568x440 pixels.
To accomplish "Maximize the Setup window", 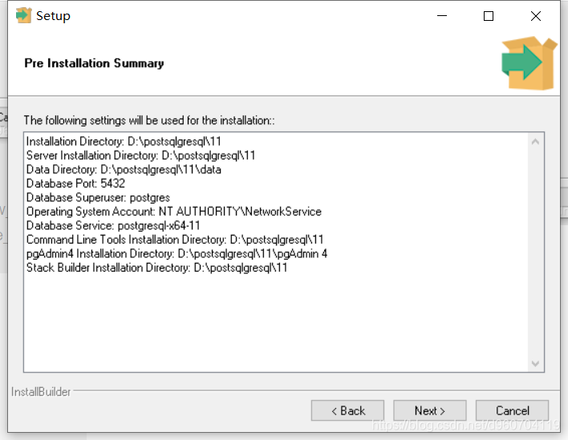I will tap(488, 16).
